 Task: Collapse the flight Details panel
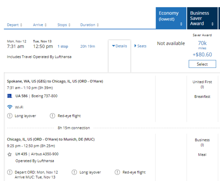pos(119,46)
